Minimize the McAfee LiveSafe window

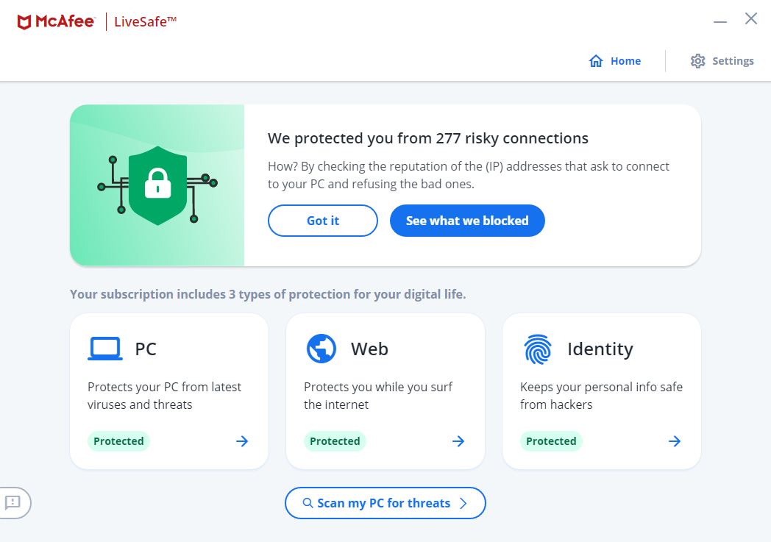point(720,22)
